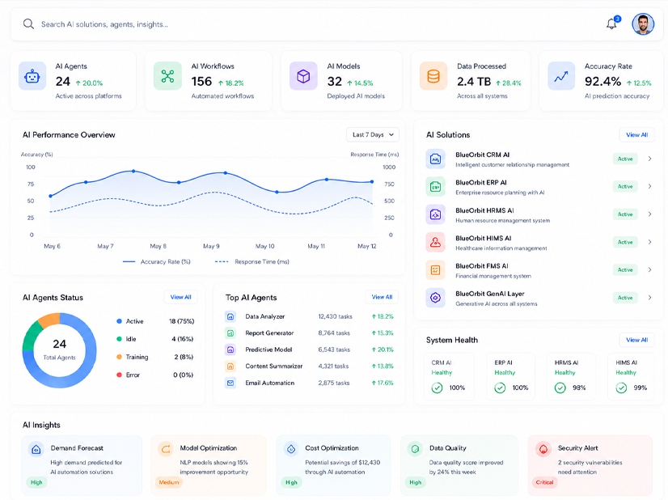Select the BlueOrbit HIMS AI icon
Screen dimensions: 668x500
pyautogui.click(x=435, y=242)
